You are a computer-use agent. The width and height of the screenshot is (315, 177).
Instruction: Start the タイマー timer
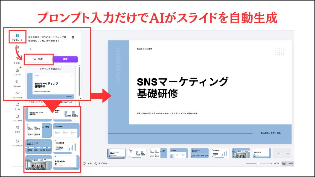pos(101,163)
